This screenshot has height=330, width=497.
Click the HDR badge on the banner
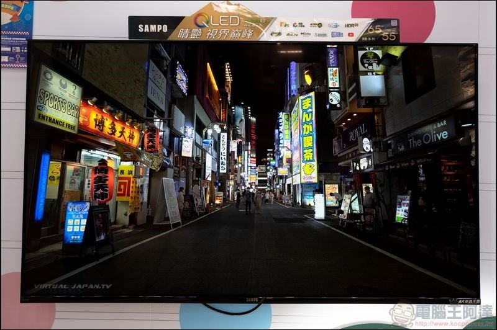click(351, 25)
